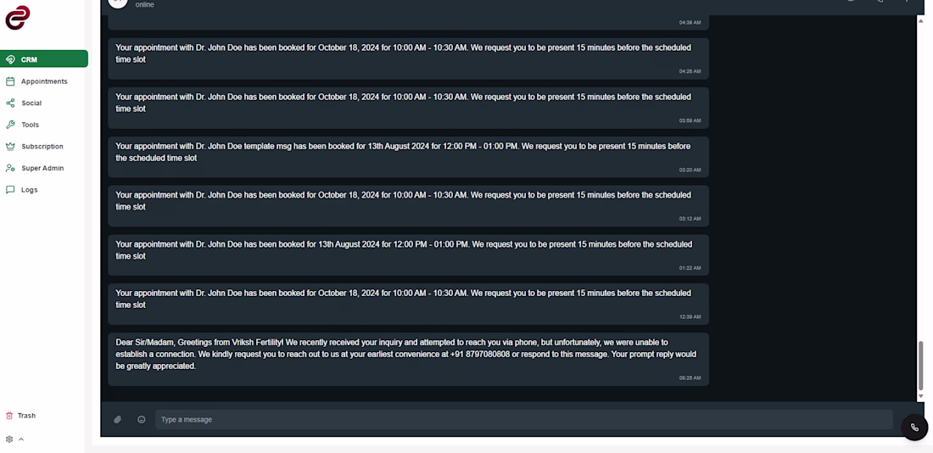Click the Vriksh Fertility greeting message

coord(408,359)
